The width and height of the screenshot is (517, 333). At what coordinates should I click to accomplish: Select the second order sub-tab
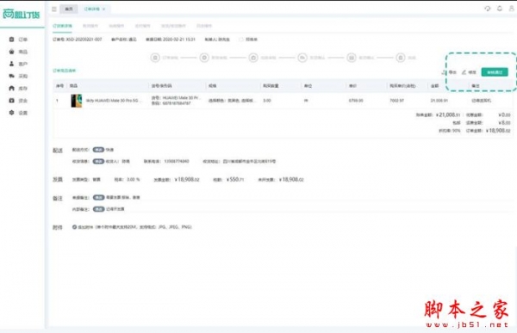point(90,26)
